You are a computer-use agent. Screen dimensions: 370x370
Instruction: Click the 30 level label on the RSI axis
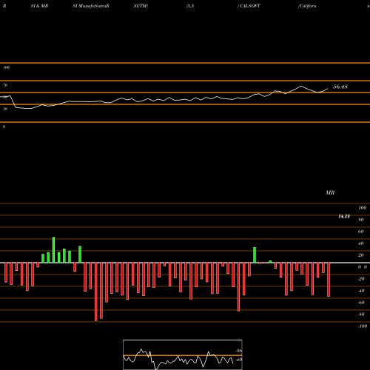(5, 109)
